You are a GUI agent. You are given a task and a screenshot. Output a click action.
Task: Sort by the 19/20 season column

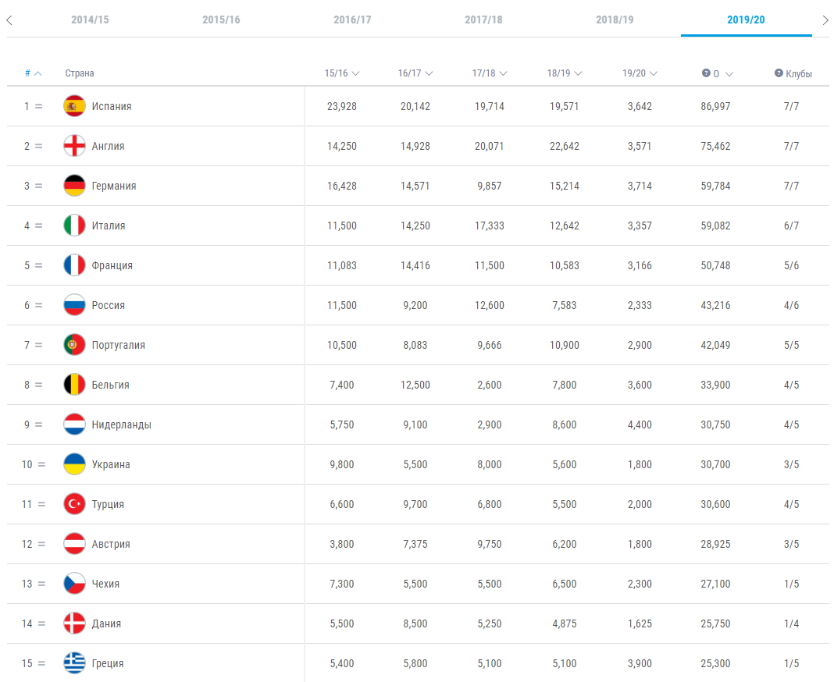click(x=640, y=73)
